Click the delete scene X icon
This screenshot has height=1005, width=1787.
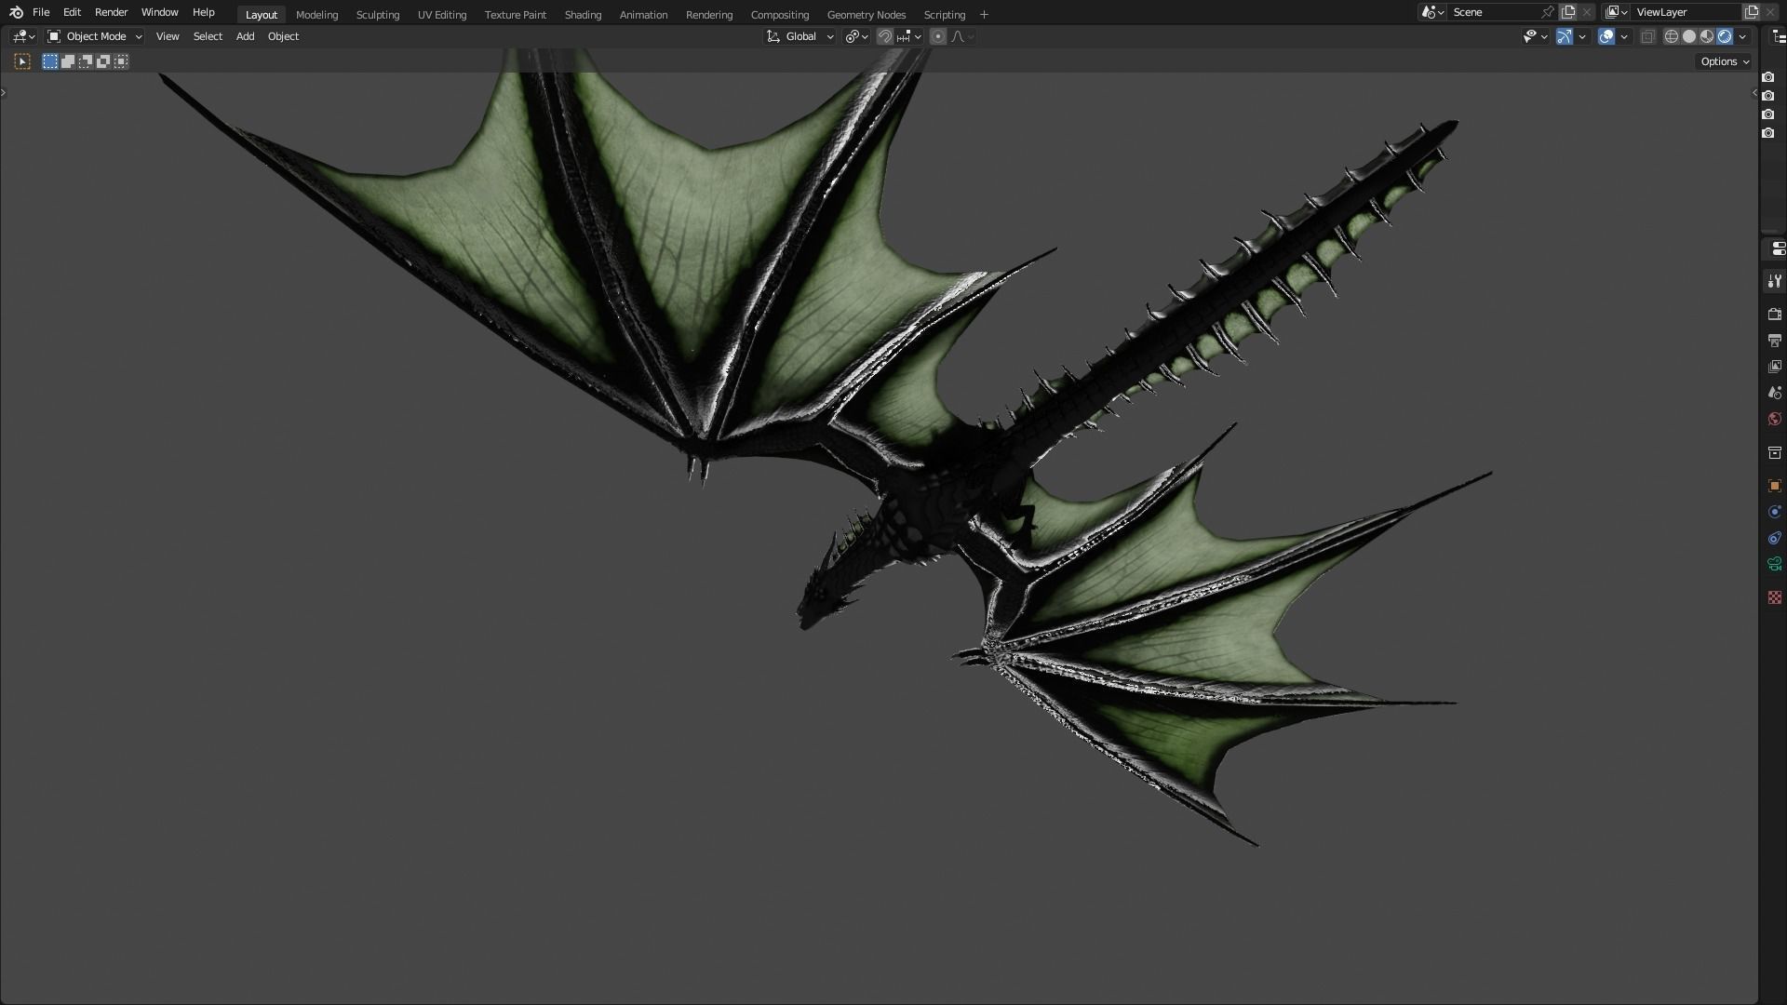pyautogui.click(x=1587, y=12)
